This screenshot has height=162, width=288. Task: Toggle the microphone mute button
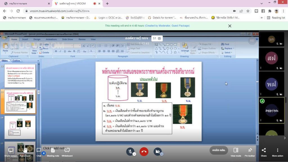(x=130, y=152)
